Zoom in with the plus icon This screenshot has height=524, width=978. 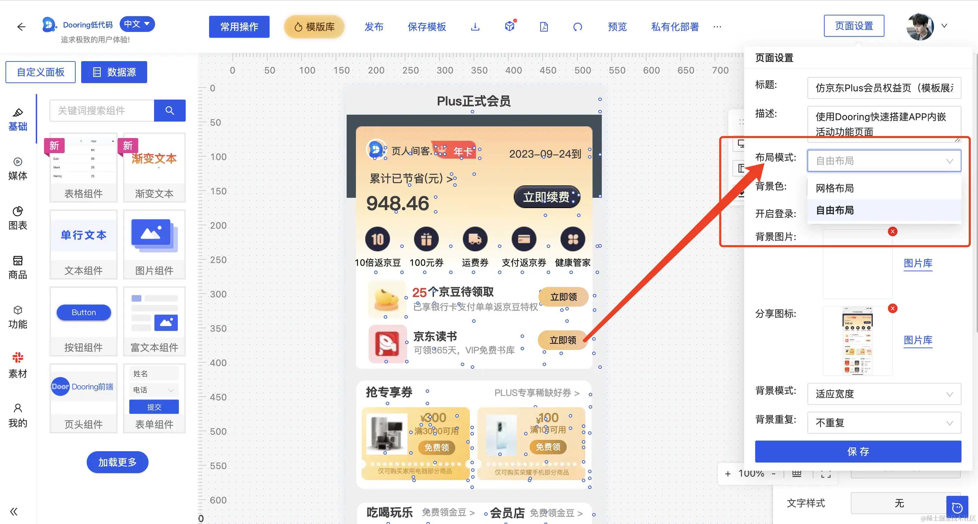coord(727,473)
